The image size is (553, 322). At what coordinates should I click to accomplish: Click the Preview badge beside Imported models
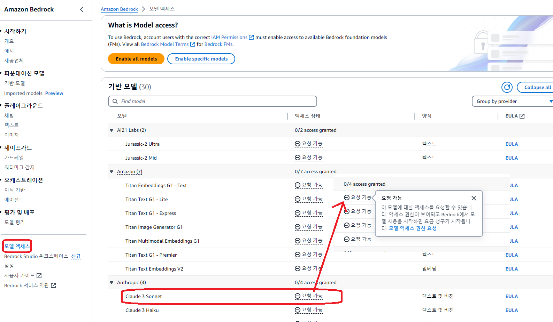(x=54, y=93)
